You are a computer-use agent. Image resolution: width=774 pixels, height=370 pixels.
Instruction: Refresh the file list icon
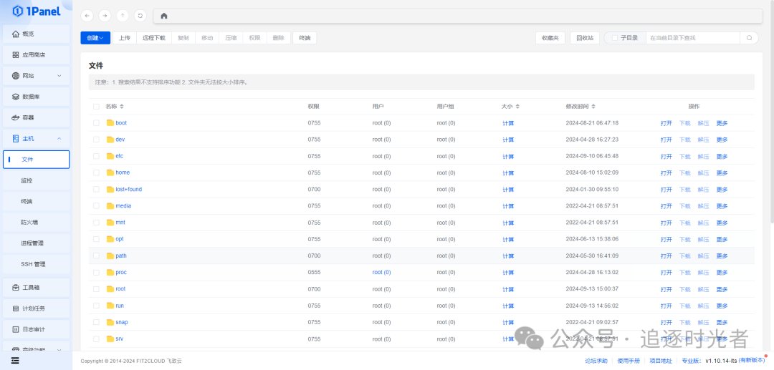140,16
